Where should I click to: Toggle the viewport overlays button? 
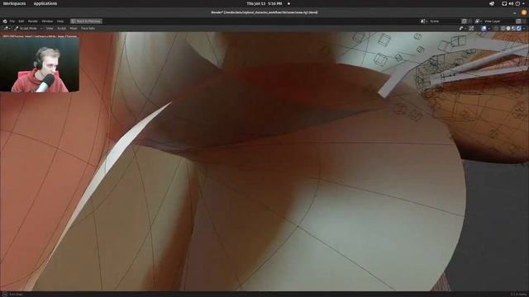(x=484, y=28)
